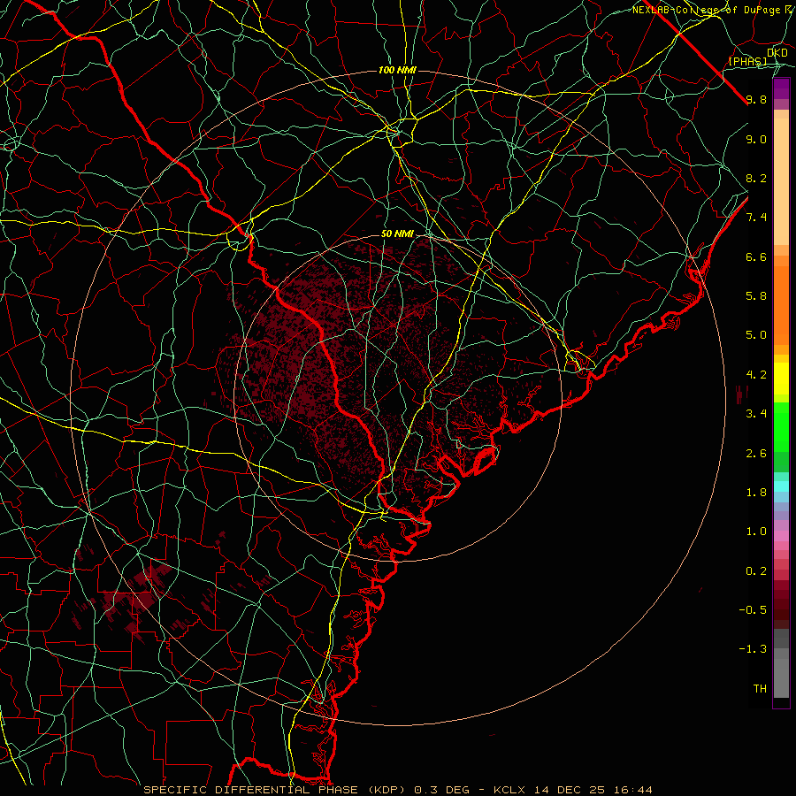Click the 2.6 scale label
This screenshot has height=796, width=796.
[756, 454]
